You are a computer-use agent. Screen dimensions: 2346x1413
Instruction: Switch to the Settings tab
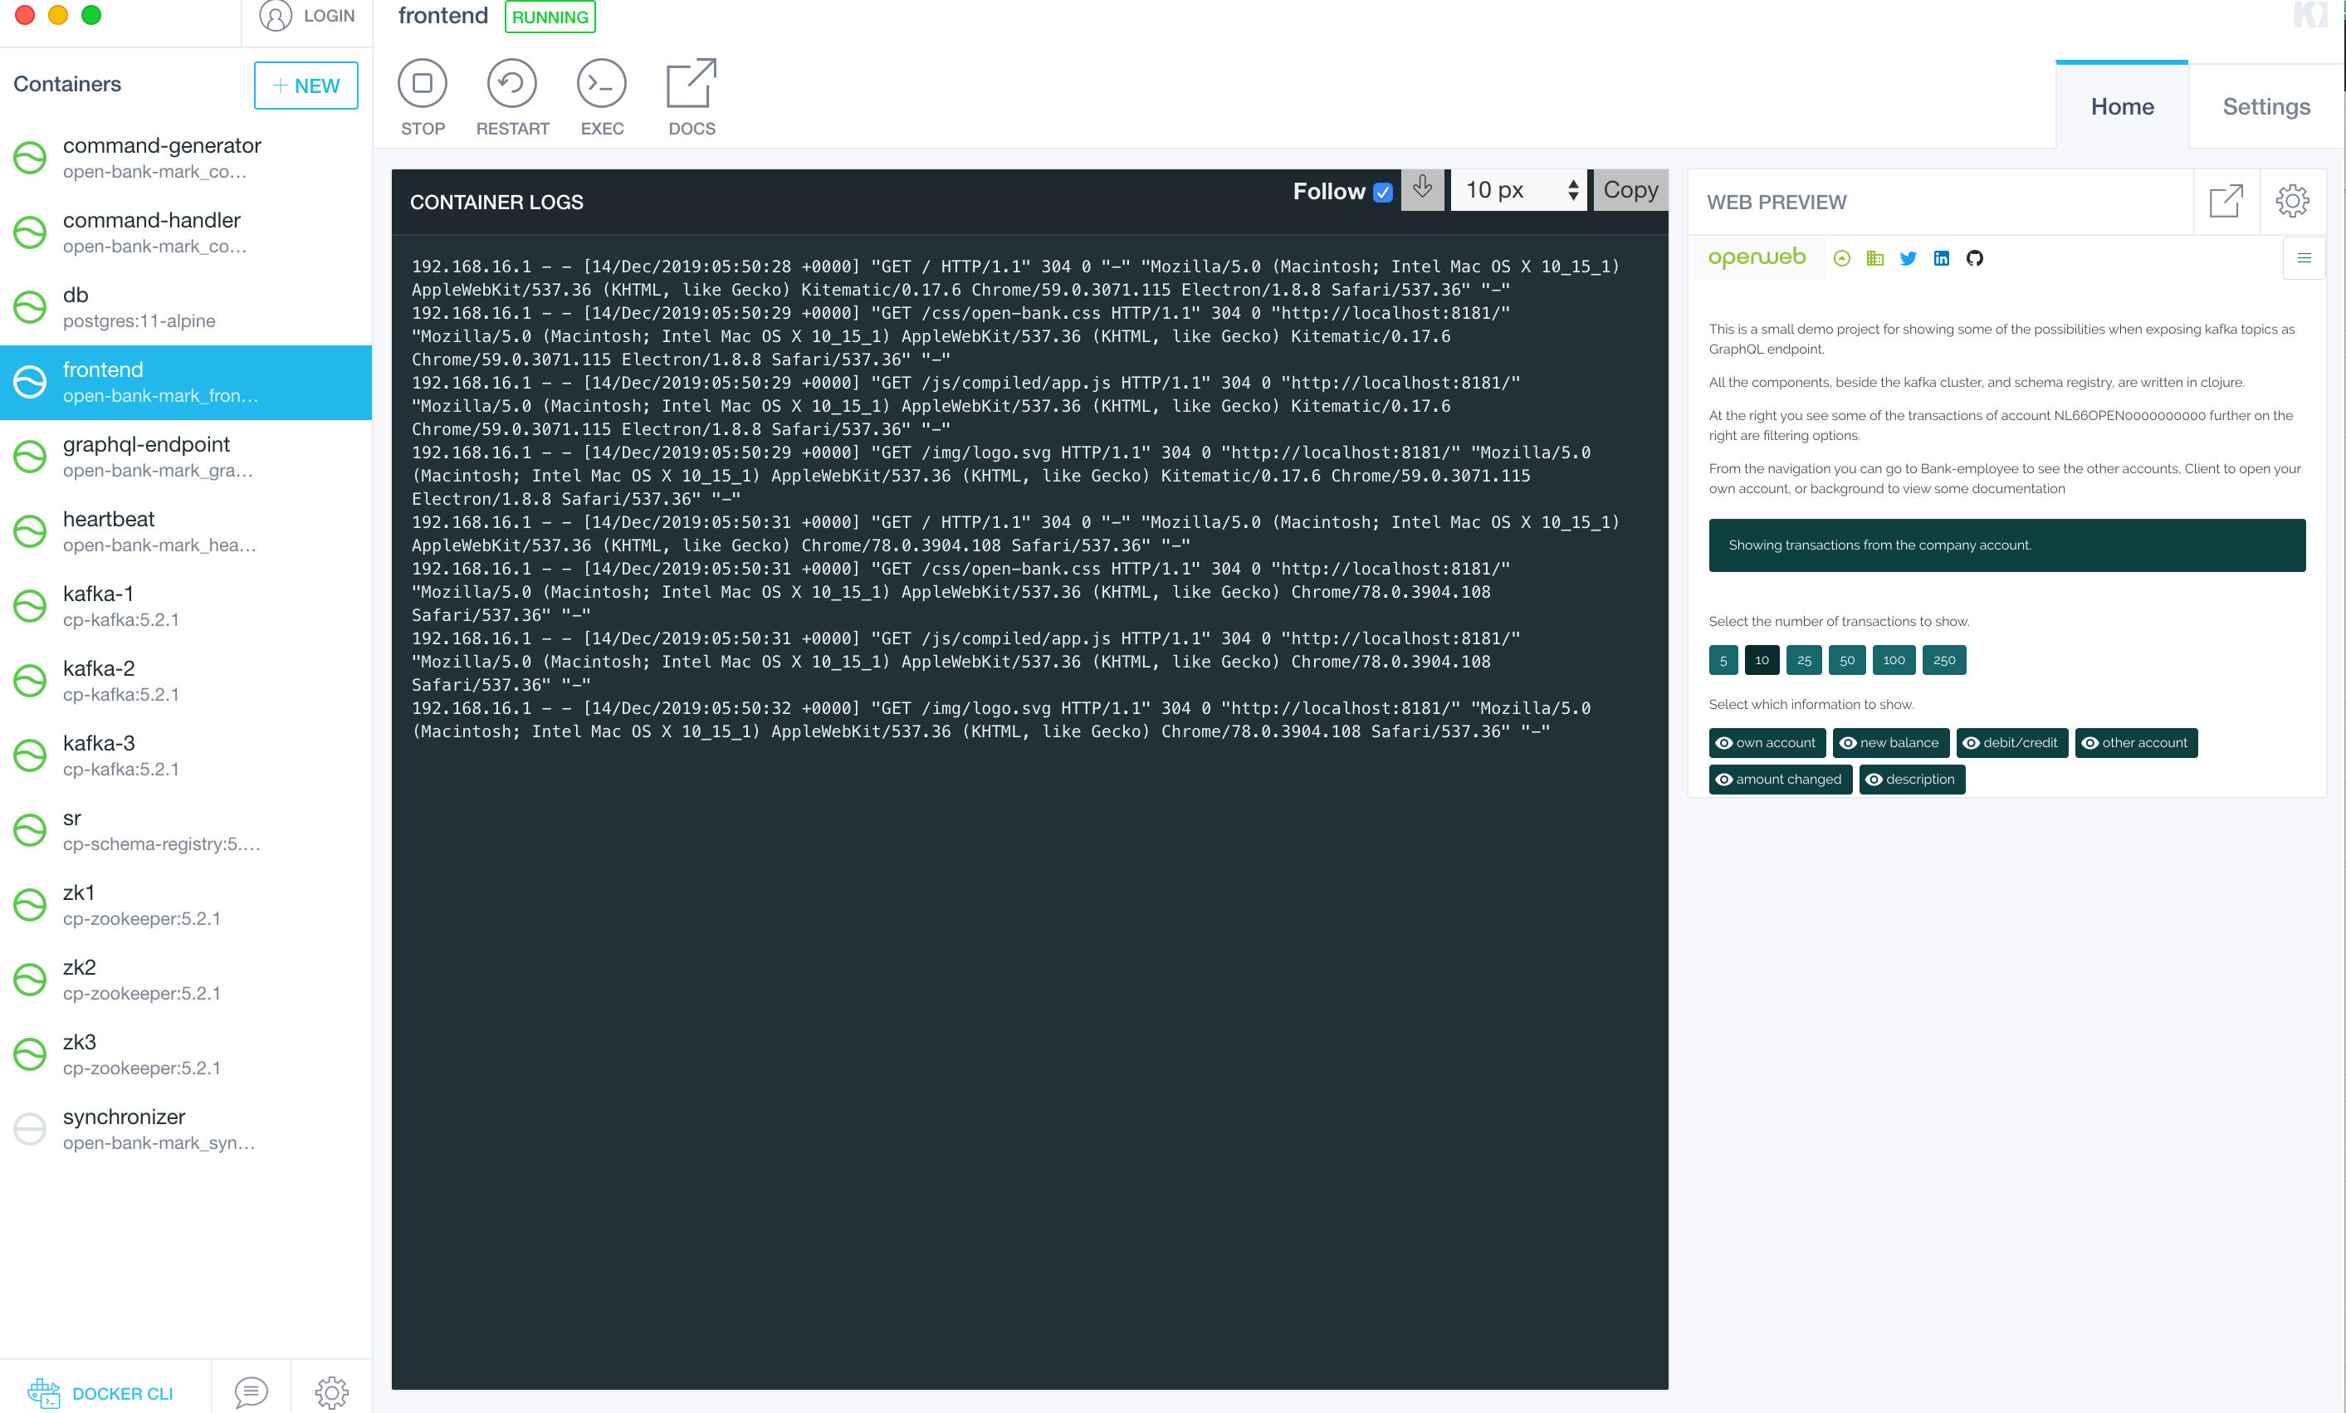[x=2266, y=105]
